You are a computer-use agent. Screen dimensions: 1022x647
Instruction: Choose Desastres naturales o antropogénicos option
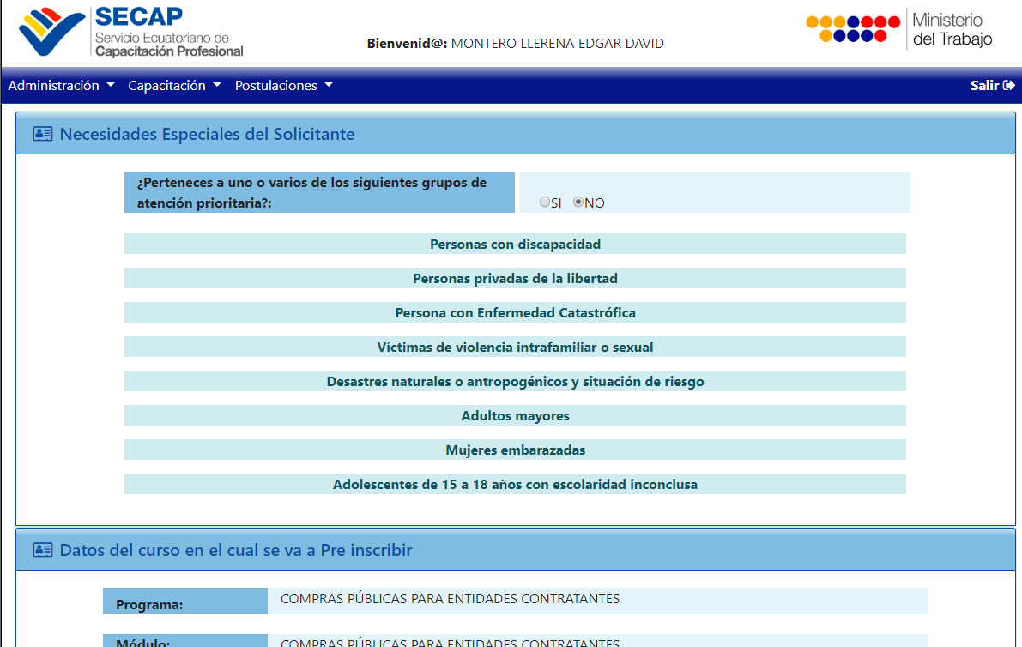pos(515,381)
